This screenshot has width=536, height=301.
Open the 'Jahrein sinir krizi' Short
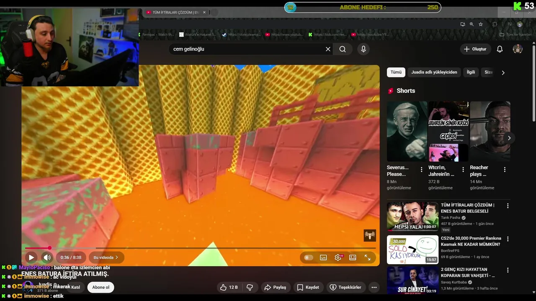[x=448, y=131]
